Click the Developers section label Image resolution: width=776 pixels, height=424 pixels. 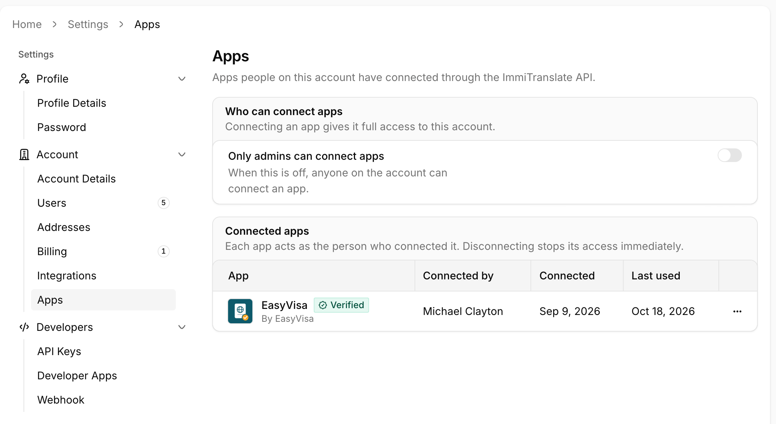(x=65, y=327)
